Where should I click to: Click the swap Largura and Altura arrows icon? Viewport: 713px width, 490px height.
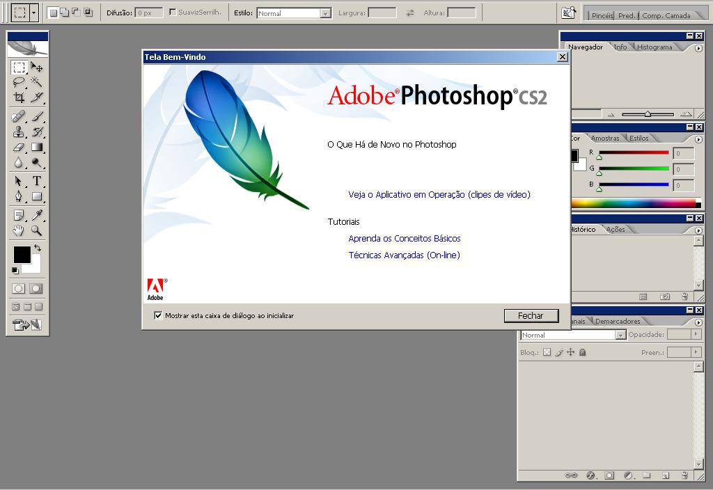(x=410, y=13)
